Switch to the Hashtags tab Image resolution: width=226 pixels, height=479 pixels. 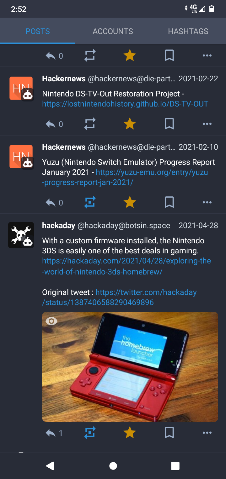(188, 31)
